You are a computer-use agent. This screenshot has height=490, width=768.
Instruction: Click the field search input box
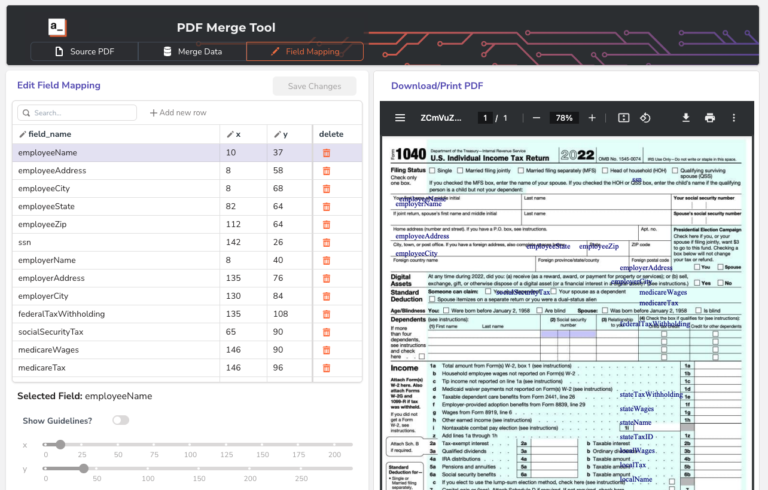click(78, 113)
